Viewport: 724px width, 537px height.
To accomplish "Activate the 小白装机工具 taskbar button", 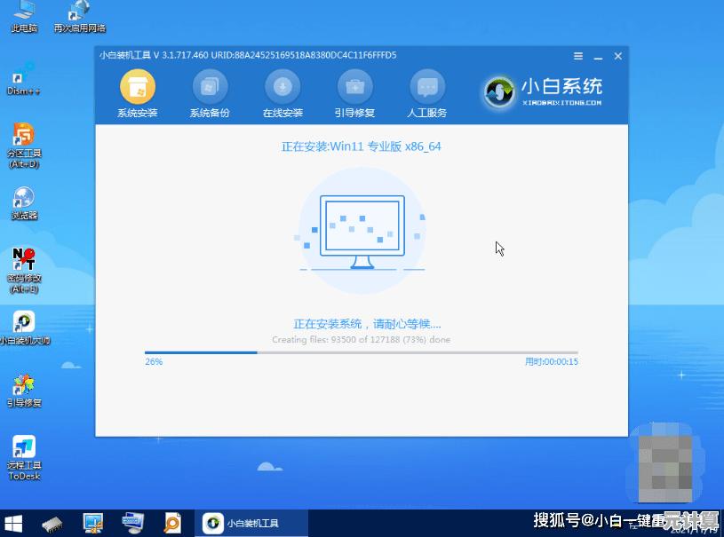I will 251,523.
